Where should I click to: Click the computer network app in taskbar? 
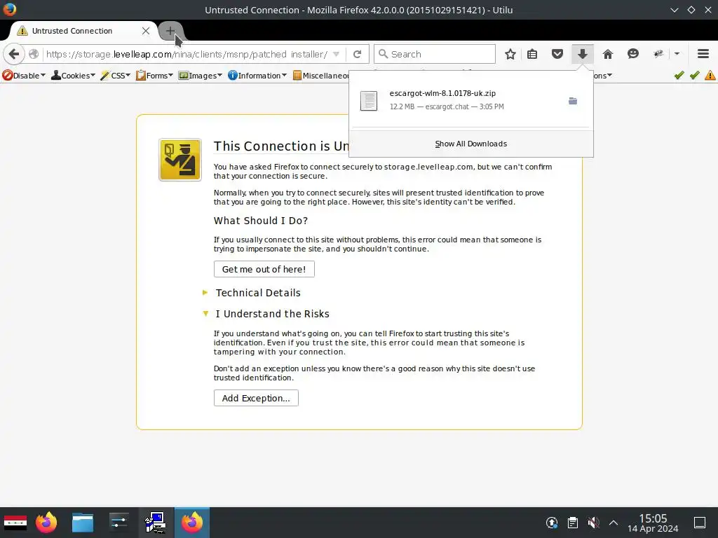click(x=155, y=523)
